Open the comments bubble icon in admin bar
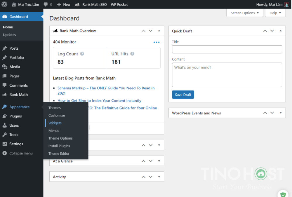This screenshot has width=292, height=197. click(46, 4)
